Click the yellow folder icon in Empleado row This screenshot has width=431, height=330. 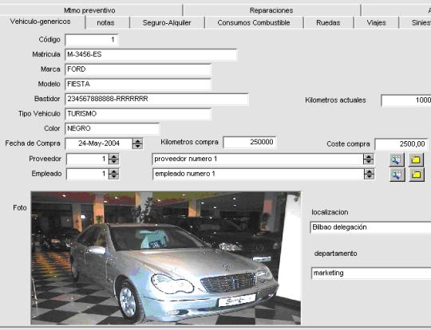pyautogui.click(x=416, y=175)
